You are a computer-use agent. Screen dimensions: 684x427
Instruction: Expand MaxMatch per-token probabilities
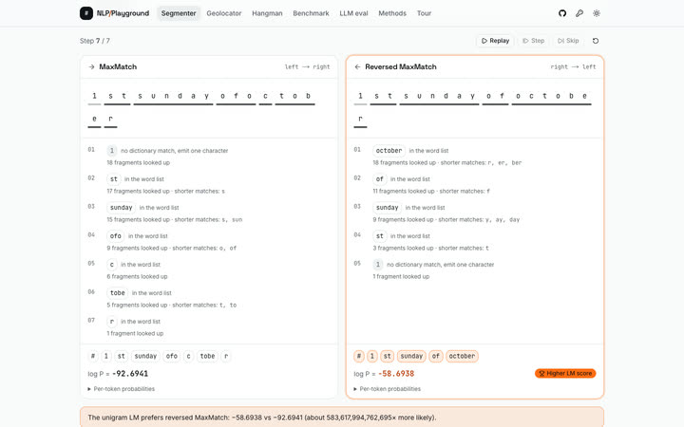(122, 389)
